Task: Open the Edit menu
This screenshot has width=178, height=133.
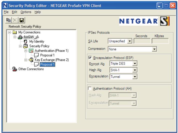Action: [x=14, y=12]
